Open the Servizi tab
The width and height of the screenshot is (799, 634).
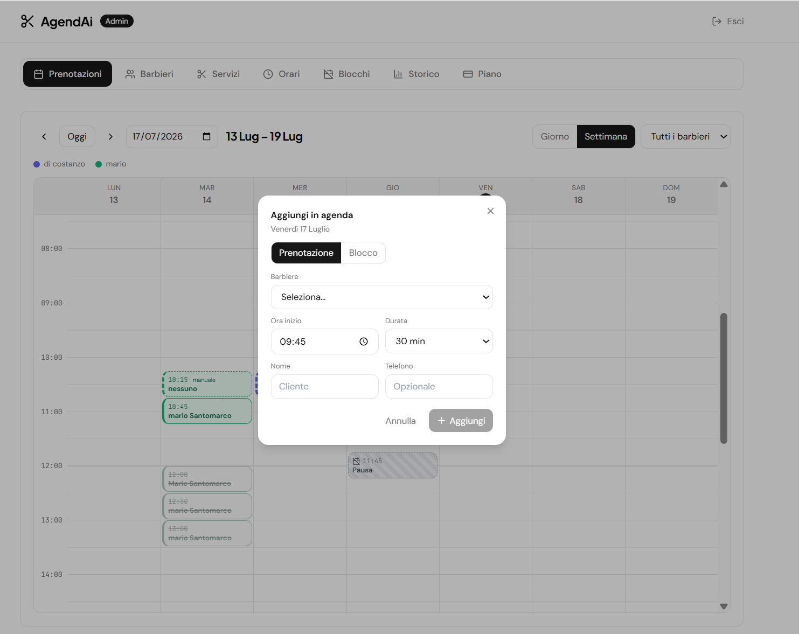coord(218,74)
